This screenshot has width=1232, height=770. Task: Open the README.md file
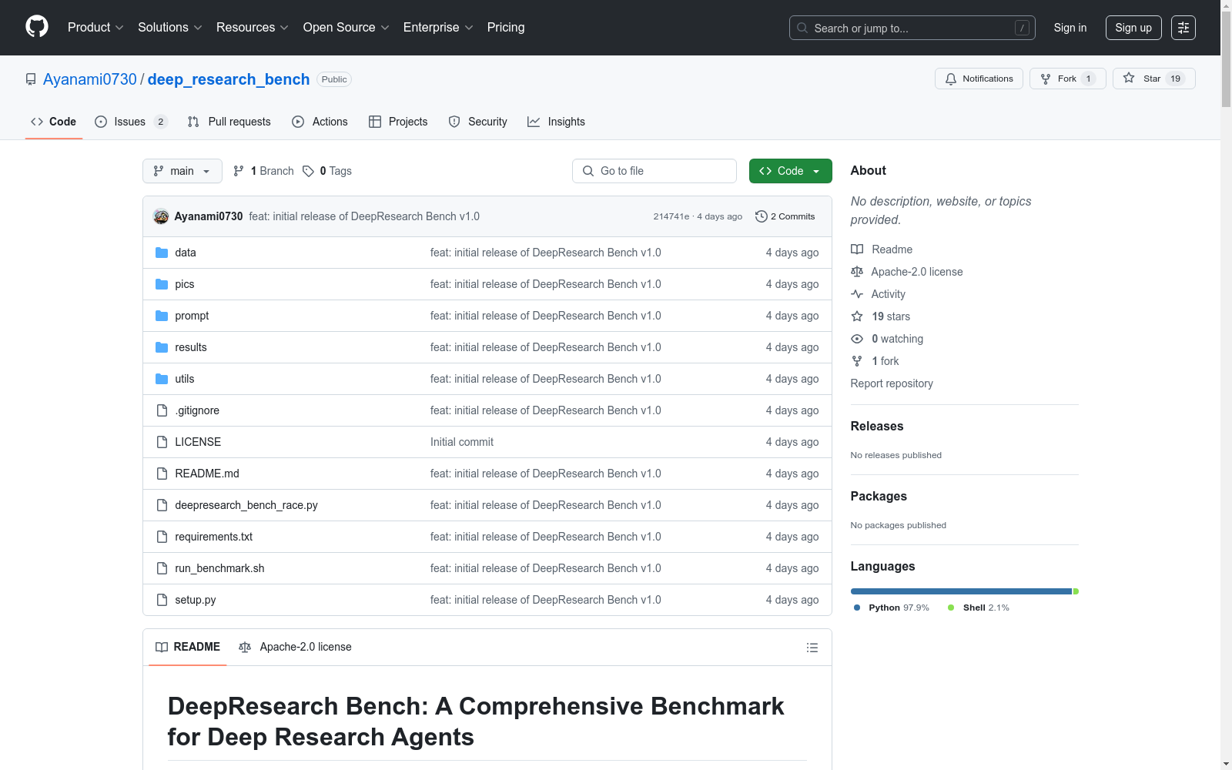click(x=206, y=474)
